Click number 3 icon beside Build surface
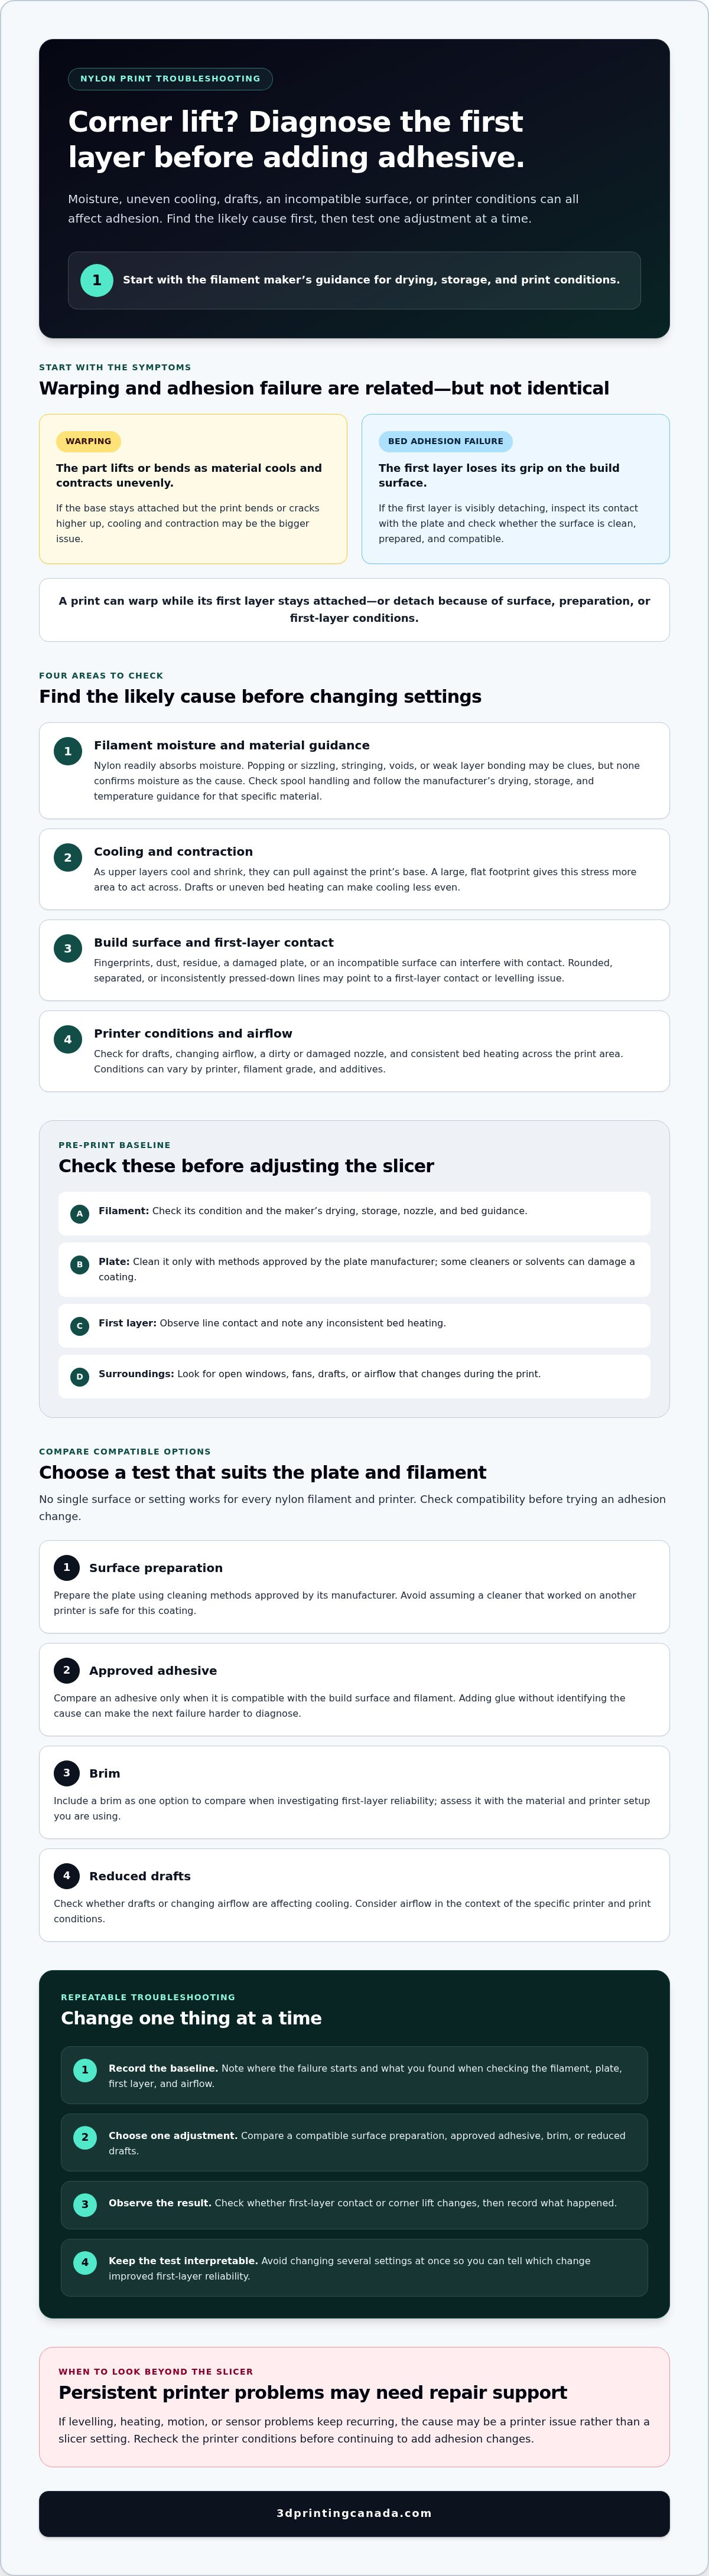The height and width of the screenshot is (2576, 709). pos(68,948)
